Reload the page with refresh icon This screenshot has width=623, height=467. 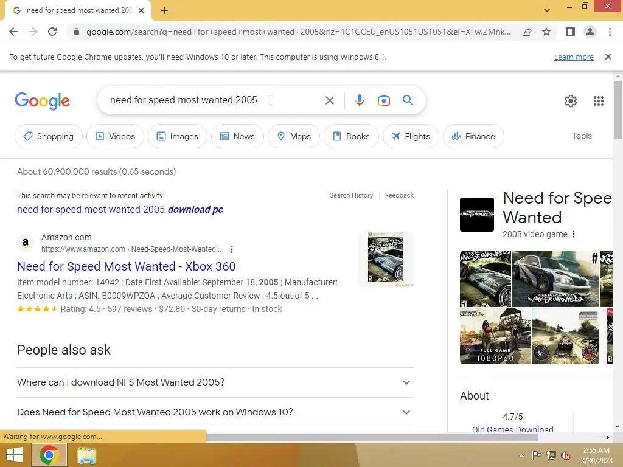[52, 32]
